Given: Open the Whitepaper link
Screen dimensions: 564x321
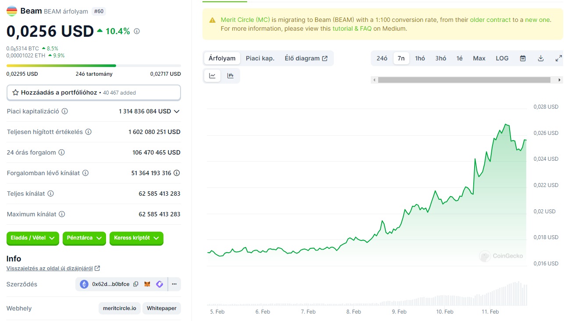Looking at the screenshot, I should coord(162,308).
